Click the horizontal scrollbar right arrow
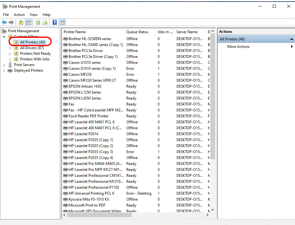The height and width of the screenshot is (225, 295). [208, 215]
